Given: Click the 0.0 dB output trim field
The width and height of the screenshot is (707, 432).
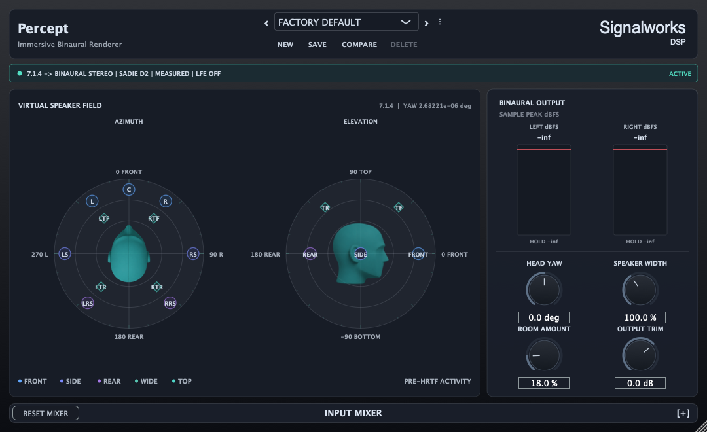Looking at the screenshot, I should click(x=640, y=383).
